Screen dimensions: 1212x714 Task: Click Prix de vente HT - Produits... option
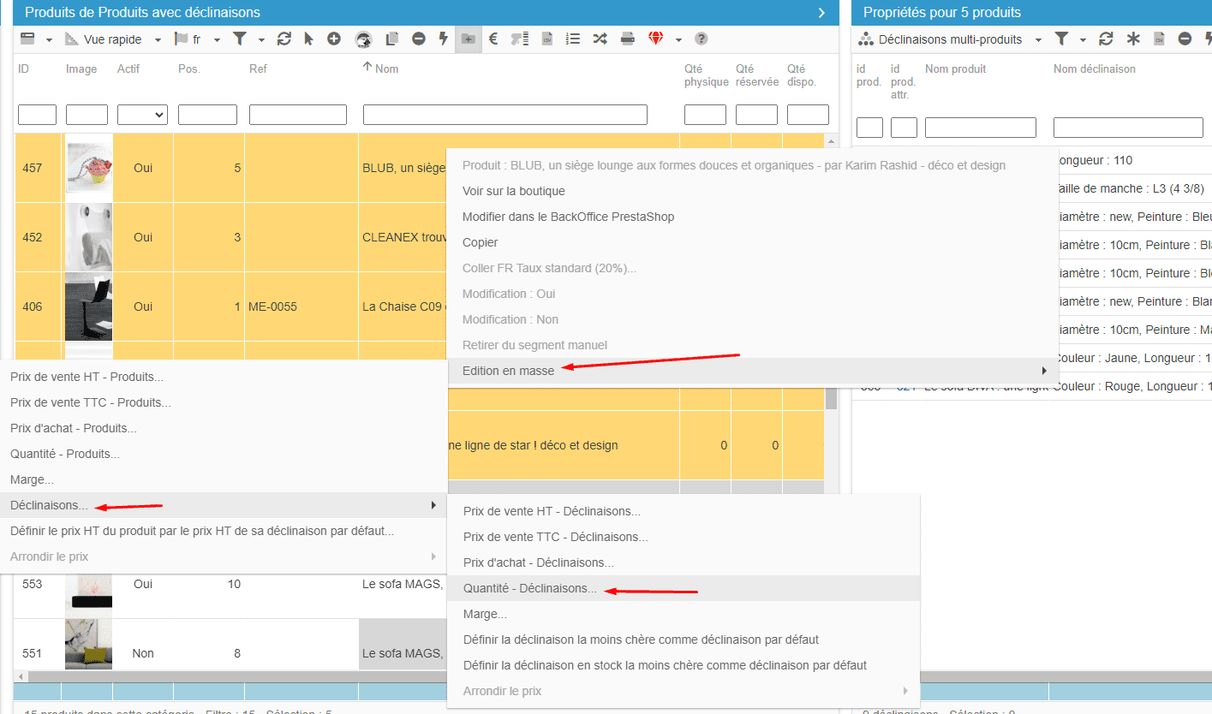87,377
